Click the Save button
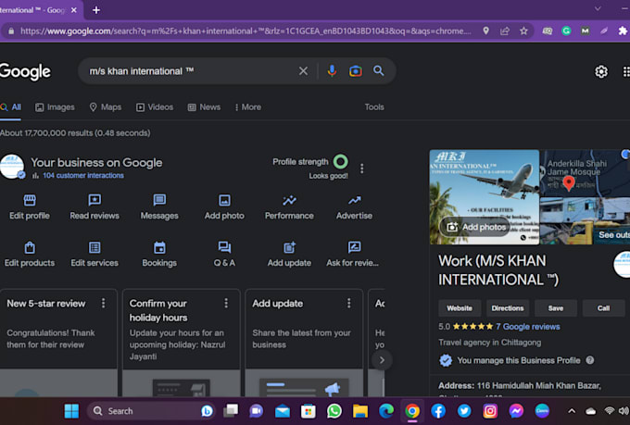Screen dimensions: 630x425 (x=556, y=308)
